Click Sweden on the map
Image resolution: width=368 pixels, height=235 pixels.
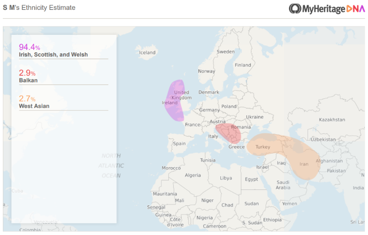225,52
